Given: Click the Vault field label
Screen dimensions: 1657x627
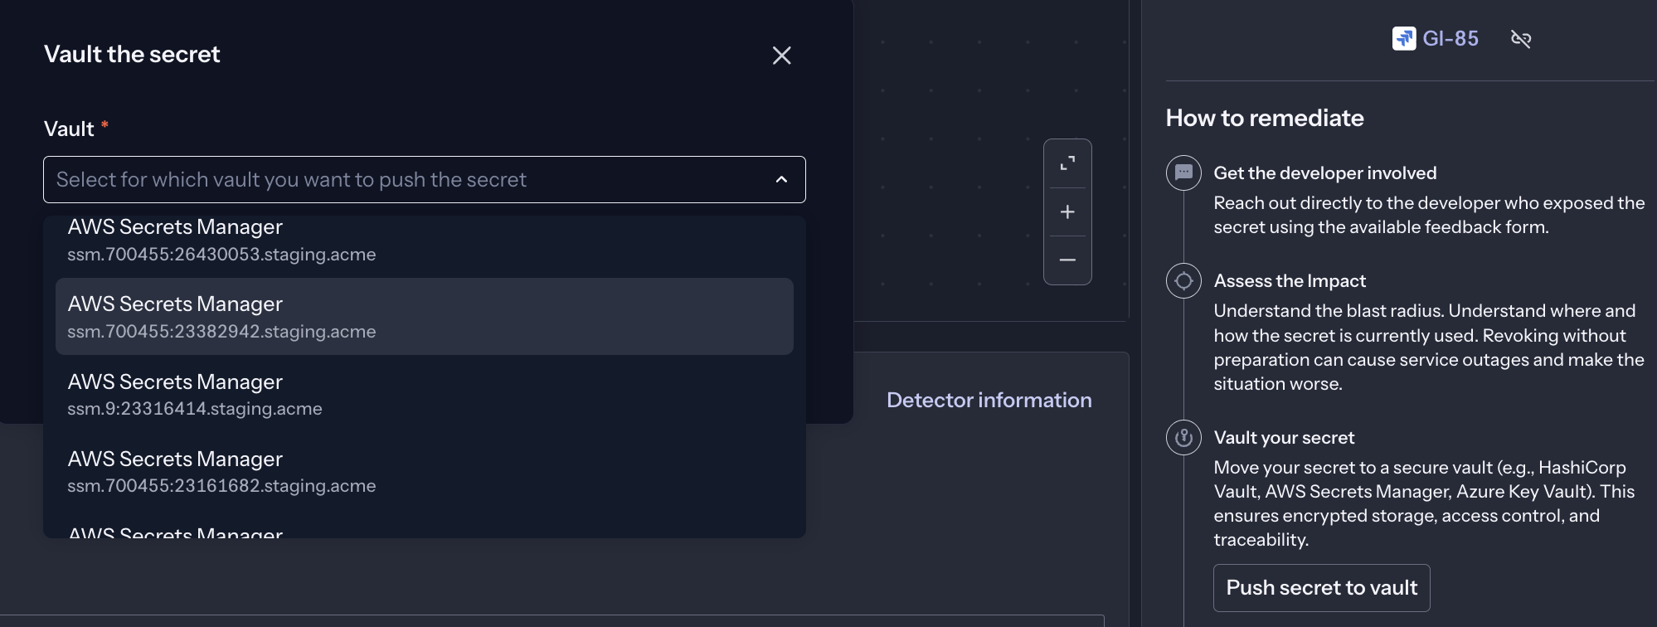Looking at the screenshot, I should (69, 129).
